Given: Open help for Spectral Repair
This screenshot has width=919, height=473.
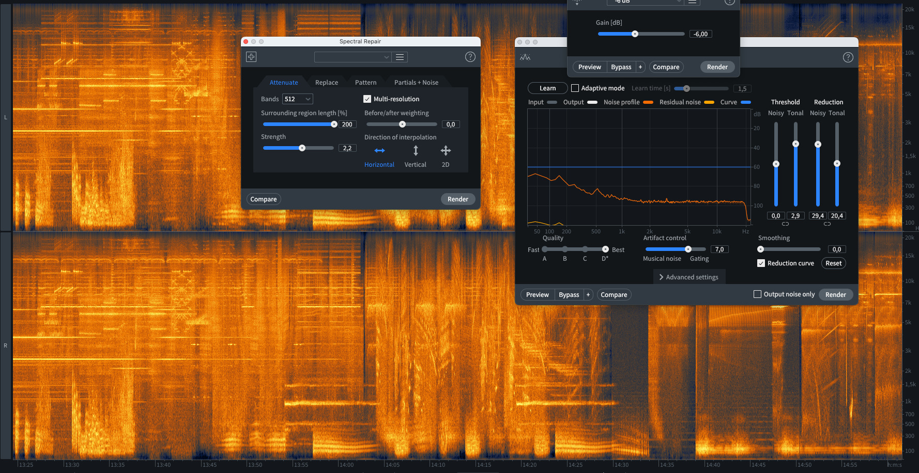Looking at the screenshot, I should 470,57.
